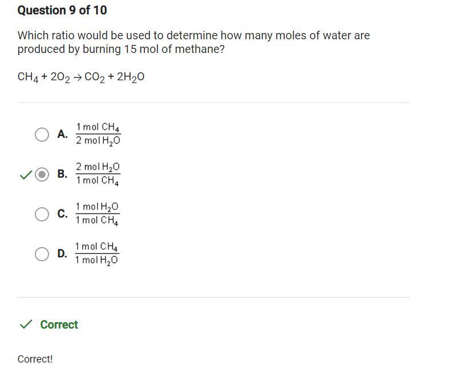Pick radio button for option D

tap(42, 254)
